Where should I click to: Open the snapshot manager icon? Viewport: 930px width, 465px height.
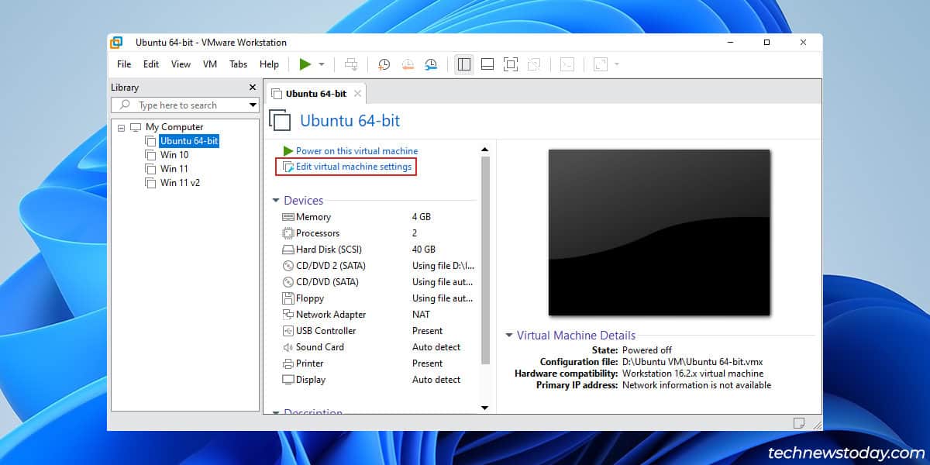(x=431, y=64)
